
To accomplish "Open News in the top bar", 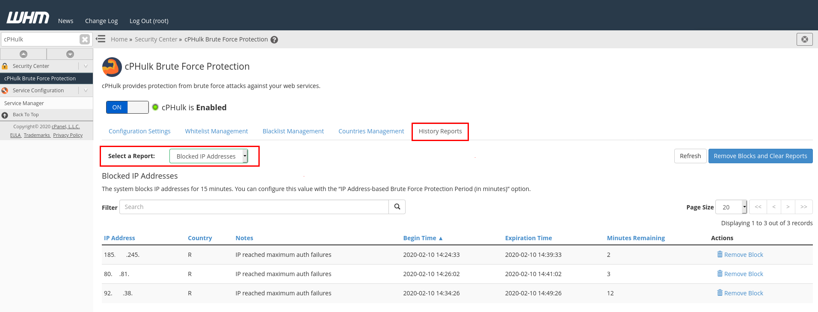I will click(x=65, y=21).
